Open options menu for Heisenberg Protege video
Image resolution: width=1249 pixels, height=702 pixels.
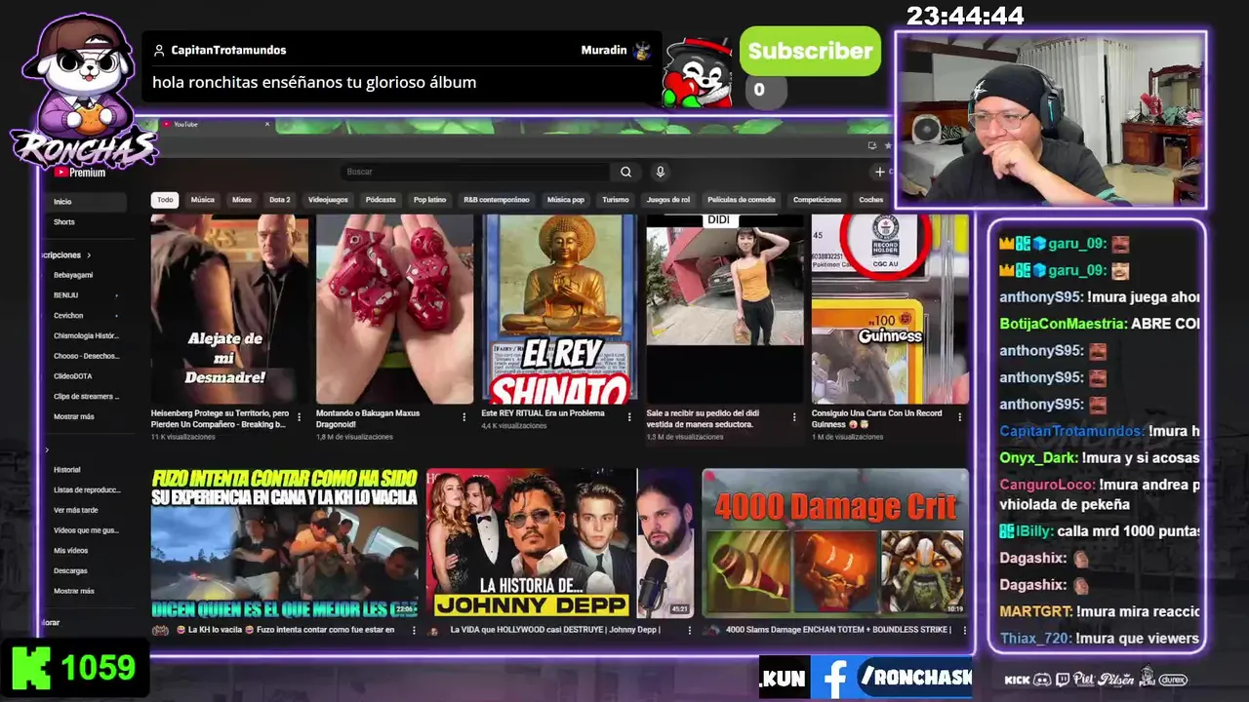click(299, 416)
